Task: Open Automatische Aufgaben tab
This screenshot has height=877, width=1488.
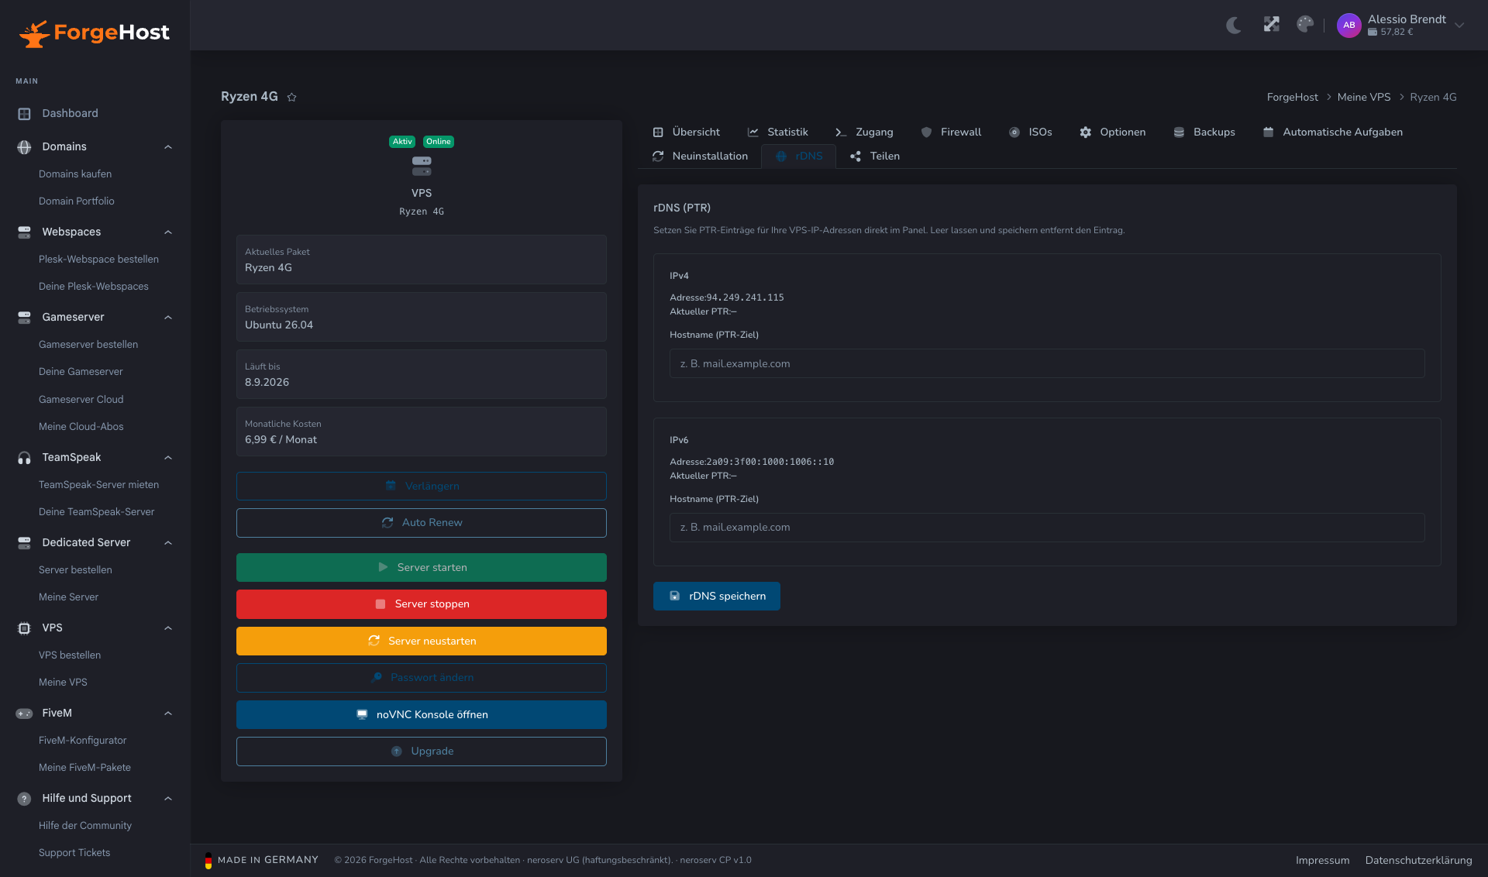Action: pyautogui.click(x=1333, y=132)
